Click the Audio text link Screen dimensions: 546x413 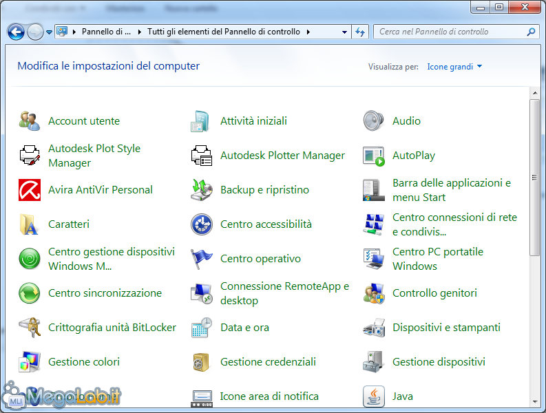tap(406, 121)
